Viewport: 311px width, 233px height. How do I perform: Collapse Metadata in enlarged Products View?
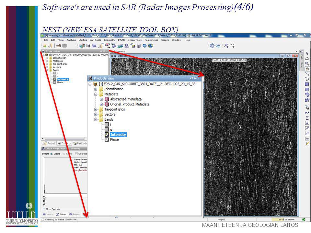coord(96,94)
